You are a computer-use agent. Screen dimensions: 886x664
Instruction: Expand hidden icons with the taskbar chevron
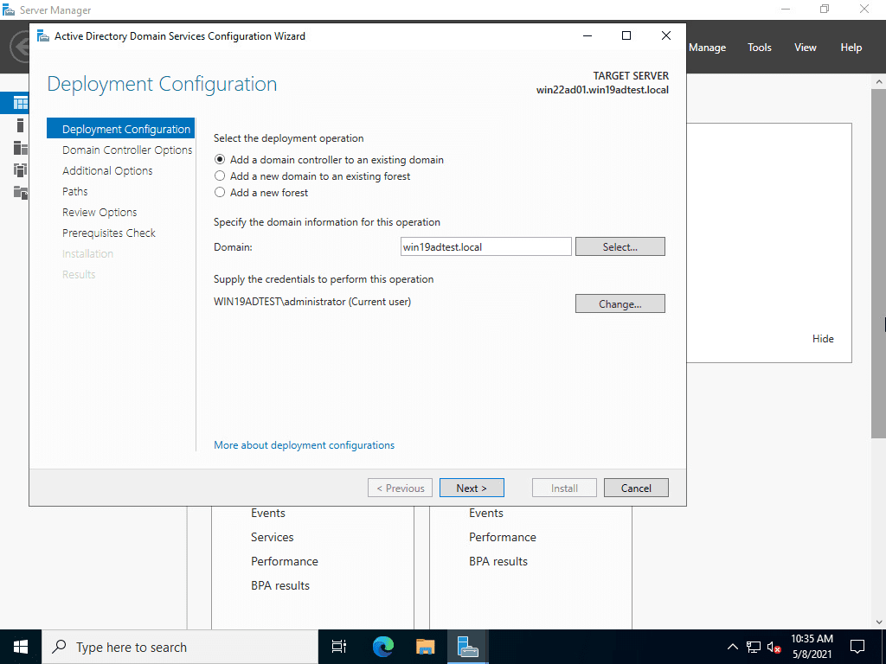pyautogui.click(x=731, y=646)
